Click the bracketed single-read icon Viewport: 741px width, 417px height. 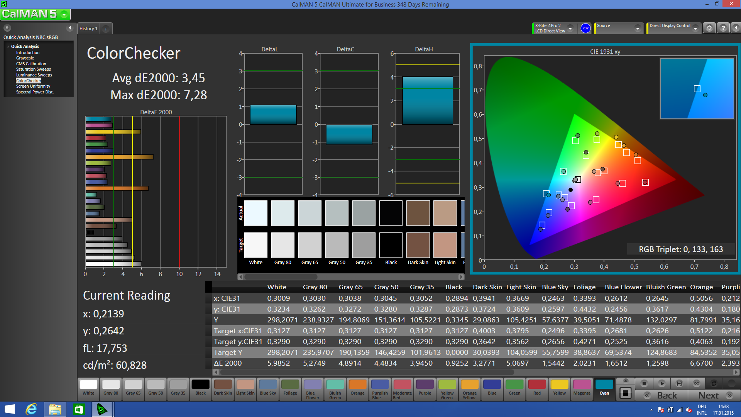[x=679, y=383]
